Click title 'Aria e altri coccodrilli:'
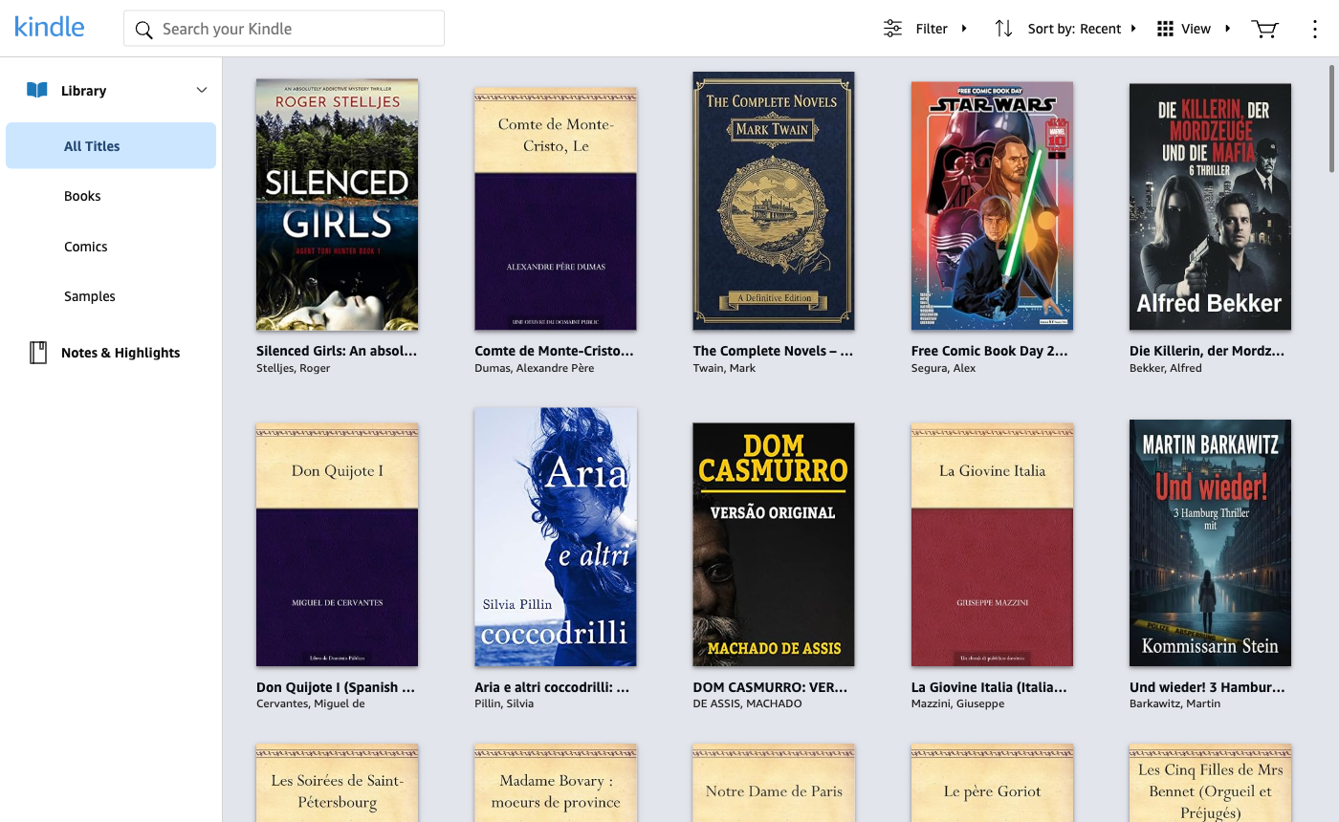Screen dimensions: 1339x822 pos(552,687)
